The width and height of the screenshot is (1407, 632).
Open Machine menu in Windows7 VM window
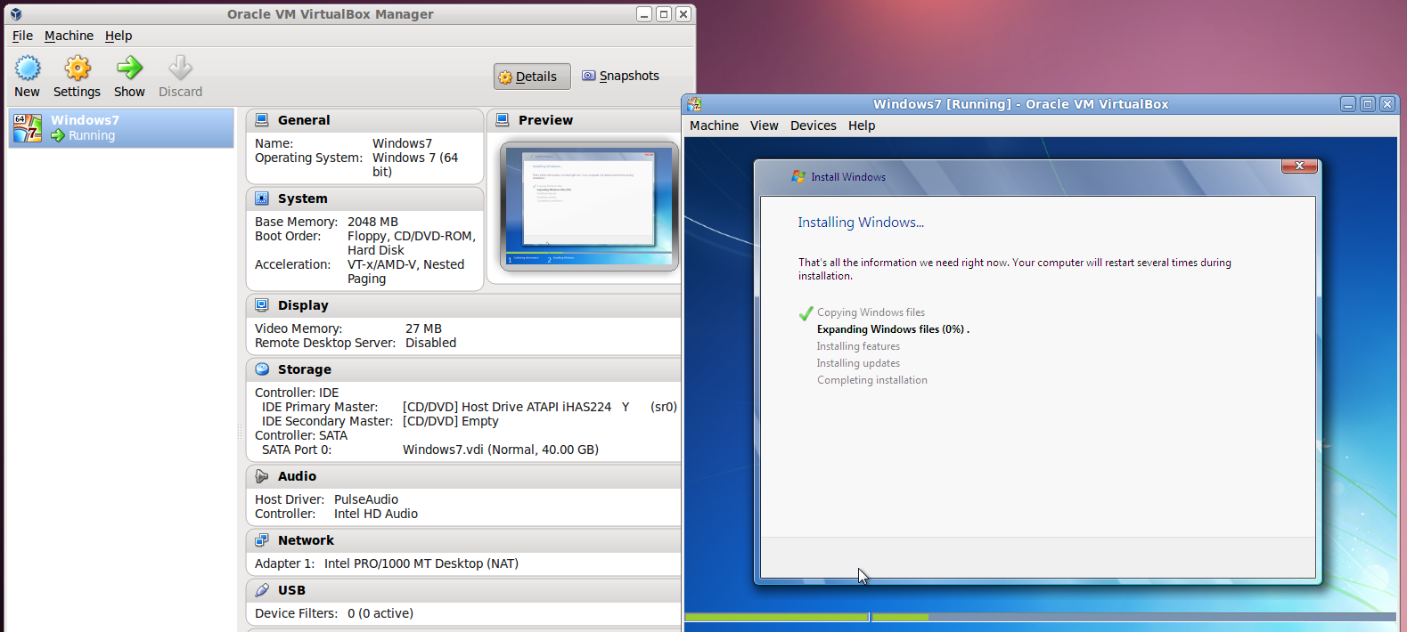[x=714, y=126]
